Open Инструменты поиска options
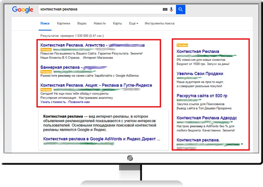263x187 pixels. (159, 24)
